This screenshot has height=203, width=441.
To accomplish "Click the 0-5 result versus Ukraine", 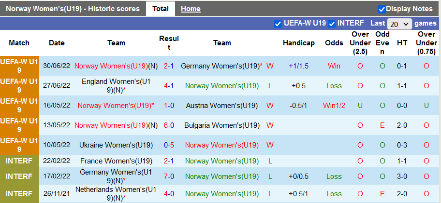I will click(169, 145).
